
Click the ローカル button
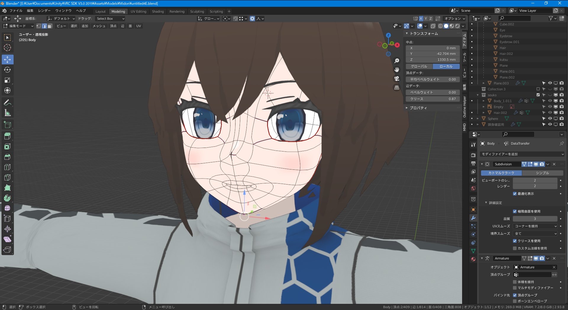(x=446, y=66)
